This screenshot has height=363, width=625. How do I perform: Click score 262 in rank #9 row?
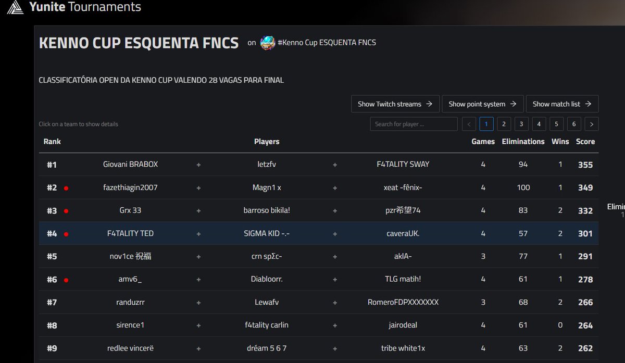pyautogui.click(x=585, y=348)
